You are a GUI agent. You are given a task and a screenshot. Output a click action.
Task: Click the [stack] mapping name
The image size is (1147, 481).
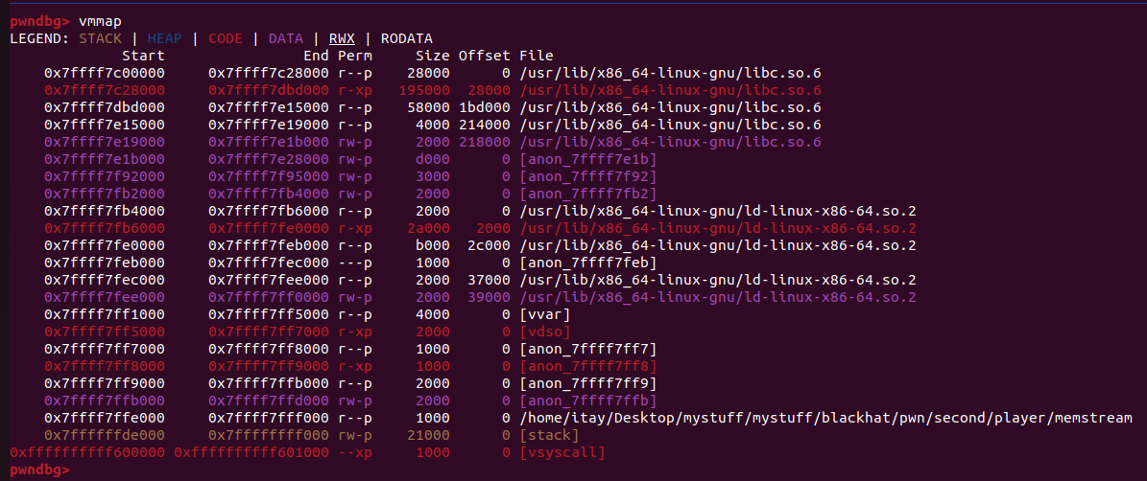(549, 436)
